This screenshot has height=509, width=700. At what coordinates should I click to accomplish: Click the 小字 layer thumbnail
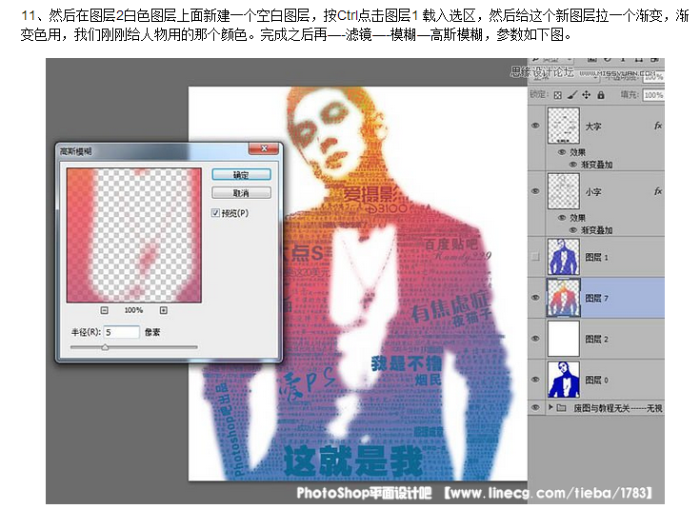point(564,191)
